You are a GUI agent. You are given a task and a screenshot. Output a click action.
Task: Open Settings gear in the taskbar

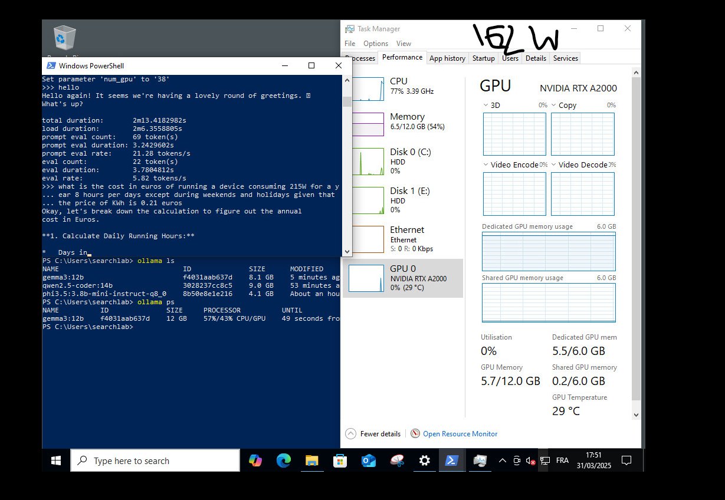[425, 460]
